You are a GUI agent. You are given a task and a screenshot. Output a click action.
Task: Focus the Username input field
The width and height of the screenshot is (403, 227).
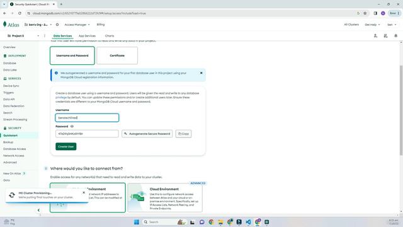[87, 118]
